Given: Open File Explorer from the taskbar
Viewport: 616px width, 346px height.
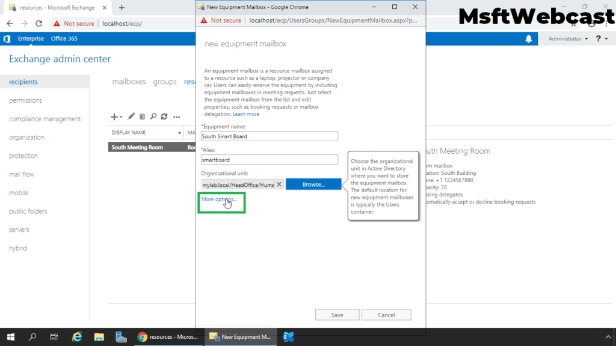Looking at the screenshot, I should click(x=99, y=337).
